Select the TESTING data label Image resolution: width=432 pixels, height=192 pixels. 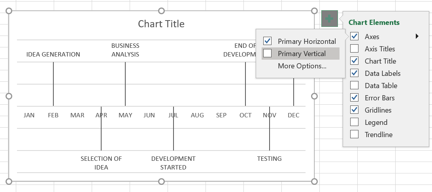270,159
